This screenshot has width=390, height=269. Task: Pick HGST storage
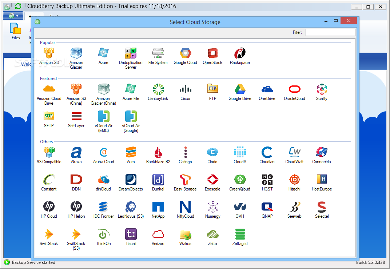point(267,183)
